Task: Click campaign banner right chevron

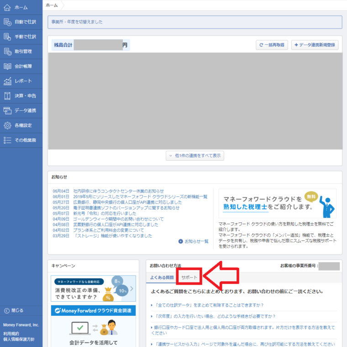Action: tap(132, 288)
